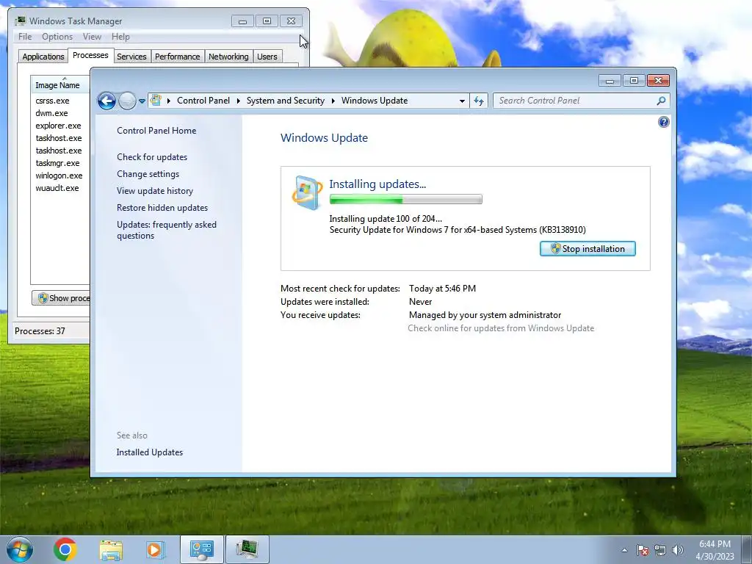Click the Forward arrow in Control Panel
The width and height of the screenshot is (752, 564).
coord(127,101)
